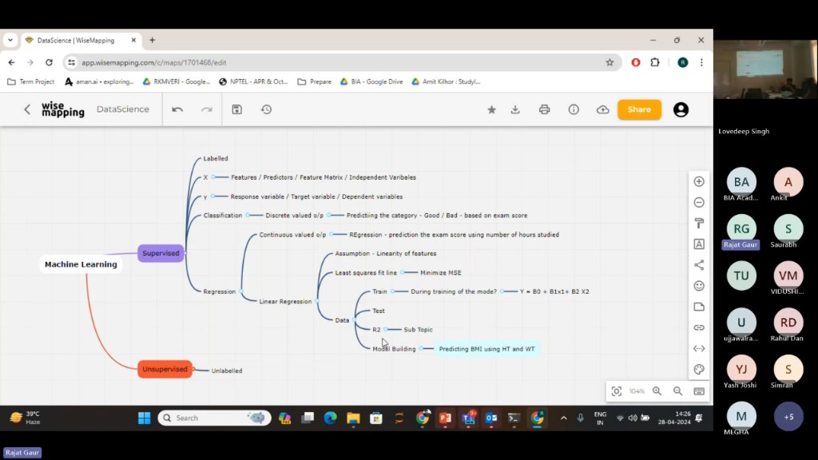The width and height of the screenshot is (818, 460).
Task: Collapse the Train branch
Action: tap(392, 291)
